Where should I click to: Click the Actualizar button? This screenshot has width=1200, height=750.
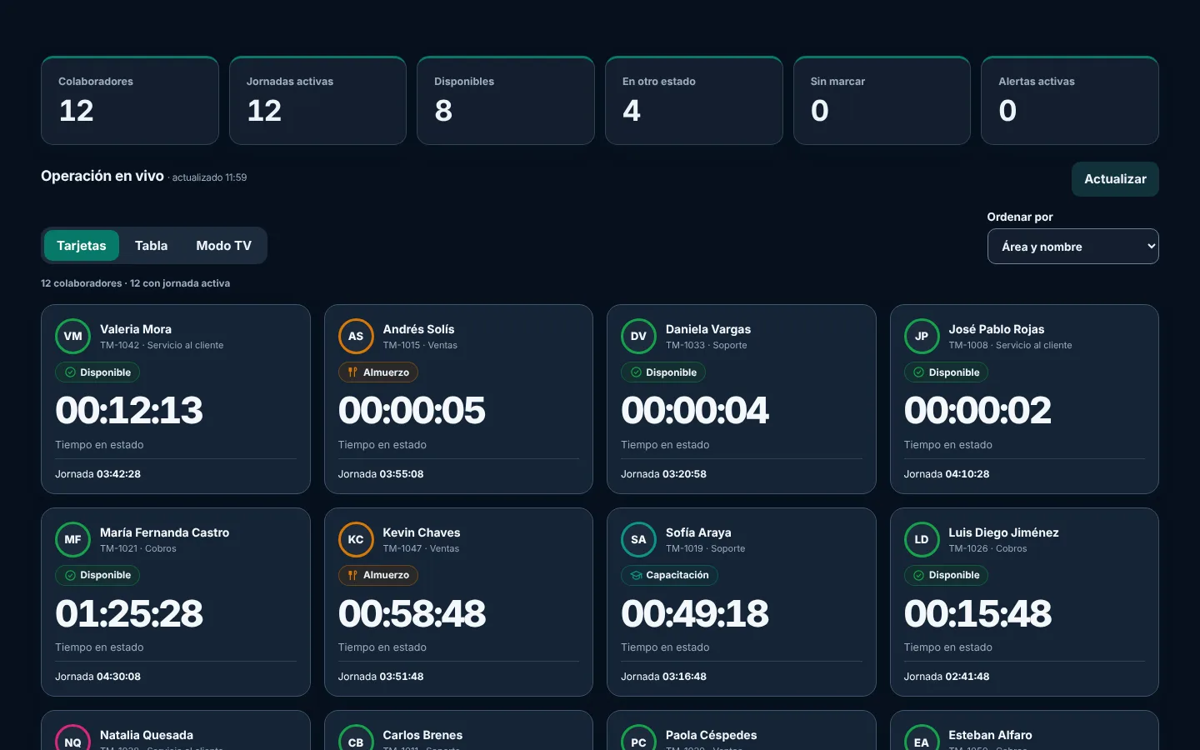point(1115,179)
